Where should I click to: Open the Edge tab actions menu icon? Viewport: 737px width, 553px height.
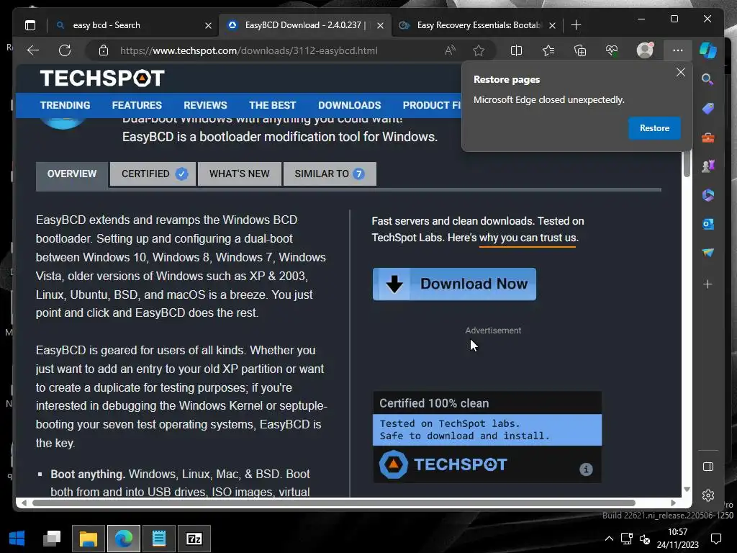coord(30,25)
